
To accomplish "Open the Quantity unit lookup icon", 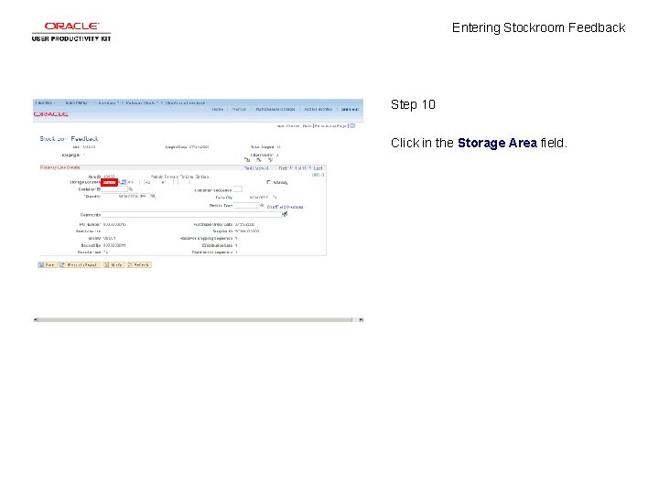I will coord(153,196).
